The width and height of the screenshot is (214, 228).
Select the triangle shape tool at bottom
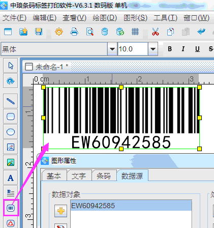point(11,223)
